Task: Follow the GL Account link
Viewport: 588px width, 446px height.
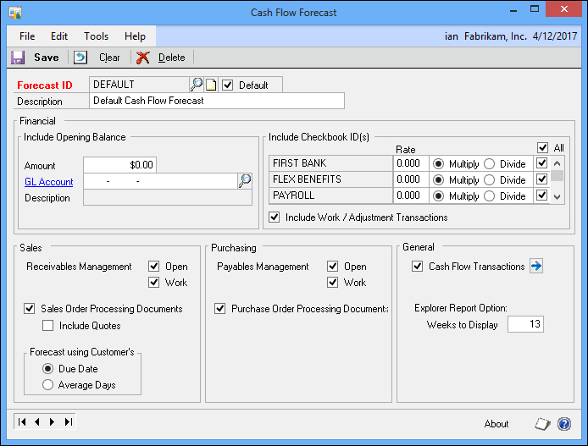Action: (49, 182)
